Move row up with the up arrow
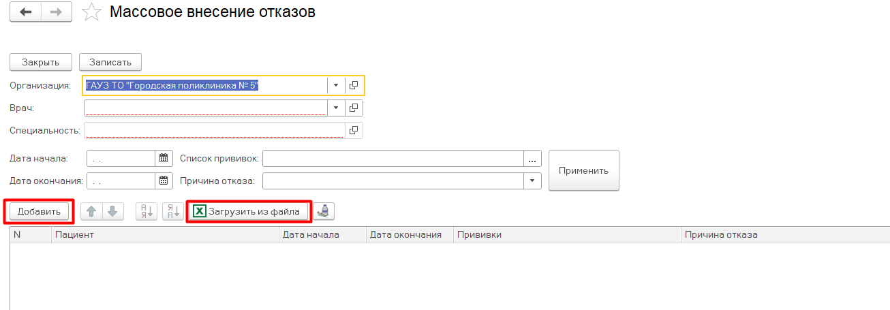Viewport: 890px width, 310px height. tap(91, 212)
